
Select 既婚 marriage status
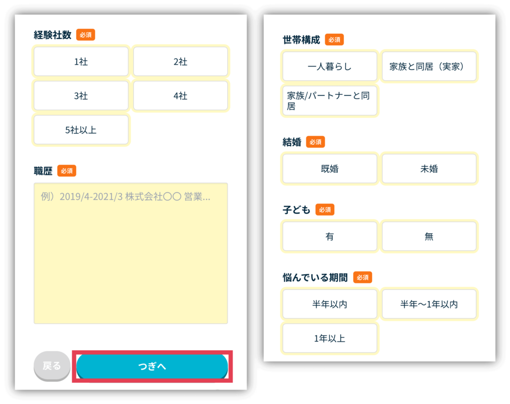pos(330,168)
